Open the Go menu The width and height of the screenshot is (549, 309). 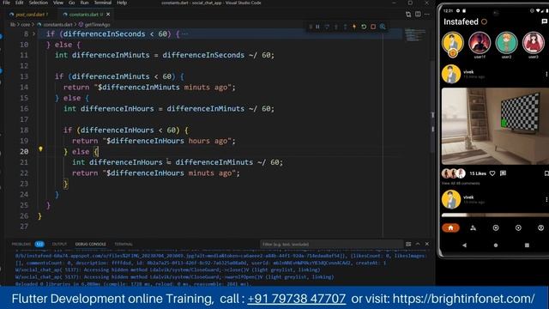72,3
